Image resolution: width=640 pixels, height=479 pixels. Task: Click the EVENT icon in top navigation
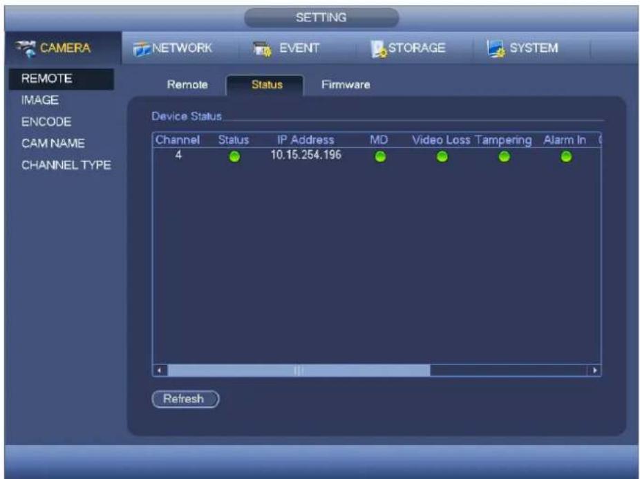click(262, 49)
